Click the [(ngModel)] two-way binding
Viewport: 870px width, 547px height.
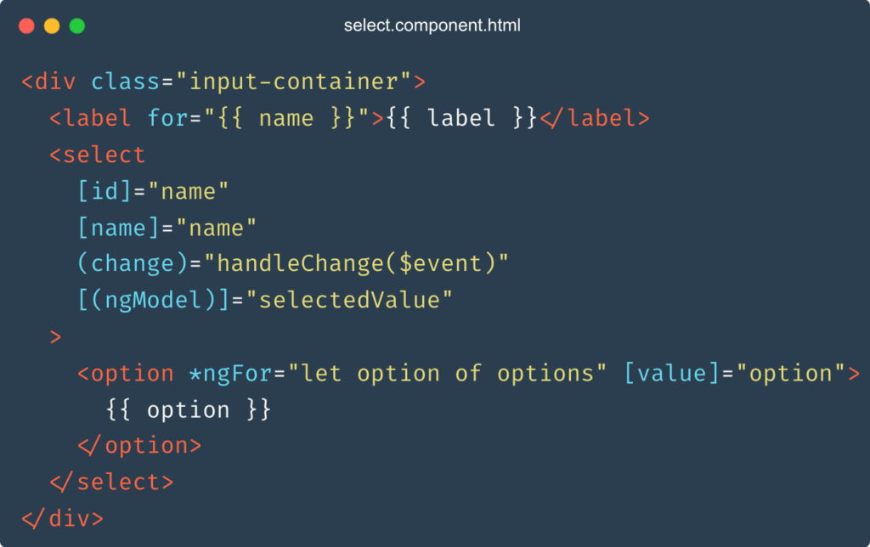point(153,300)
